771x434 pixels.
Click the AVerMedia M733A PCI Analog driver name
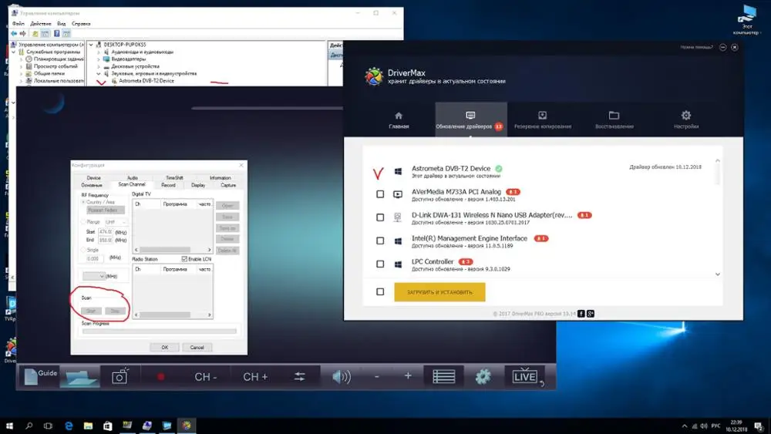456,192
